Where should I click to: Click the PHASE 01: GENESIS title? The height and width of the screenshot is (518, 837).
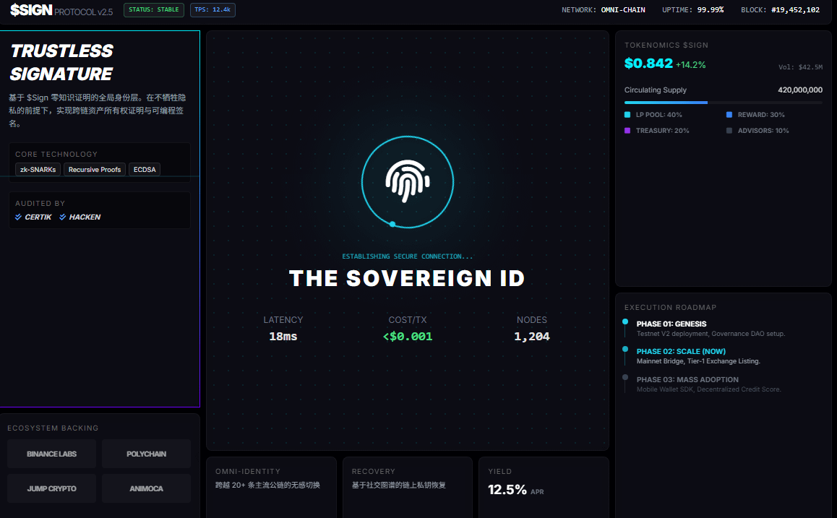tap(671, 324)
